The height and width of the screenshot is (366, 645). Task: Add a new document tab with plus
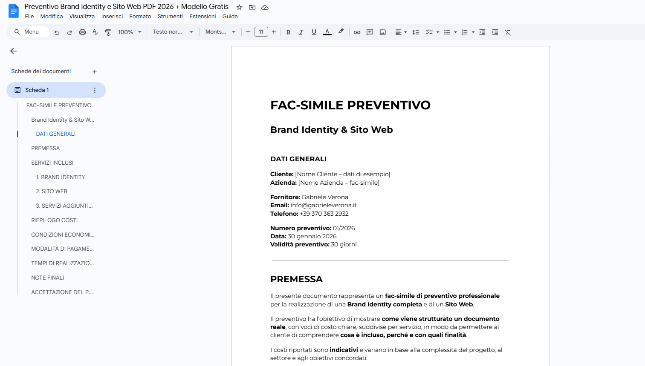coord(95,72)
